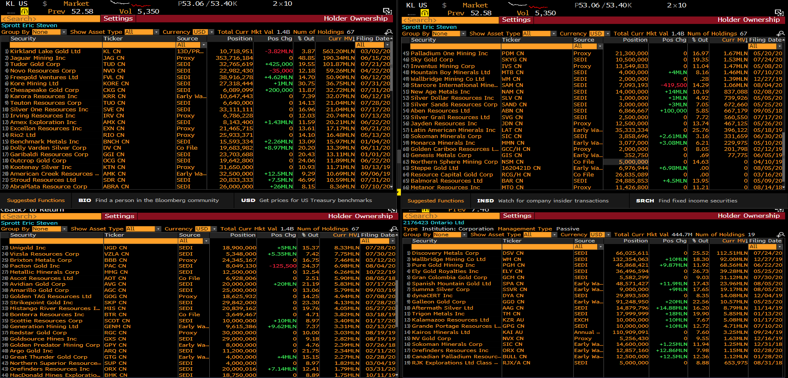Select the RJK Explorations Ltd Class row
788x378 pixels.
tap(593, 363)
